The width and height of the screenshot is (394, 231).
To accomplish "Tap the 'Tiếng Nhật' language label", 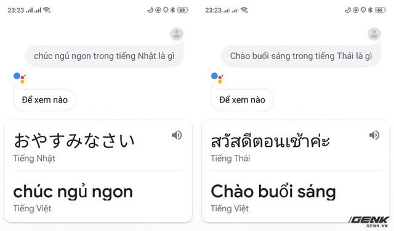I will point(34,159).
